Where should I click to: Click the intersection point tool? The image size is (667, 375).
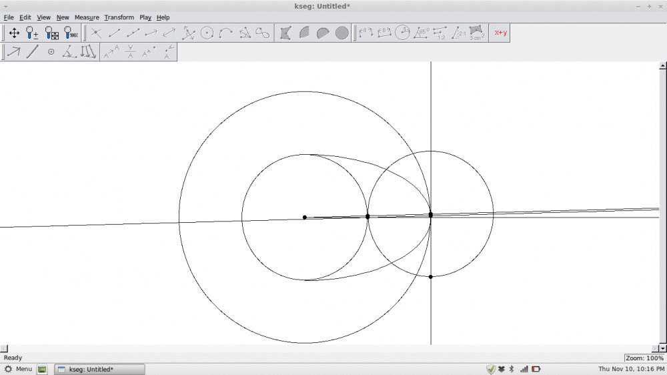(96, 33)
